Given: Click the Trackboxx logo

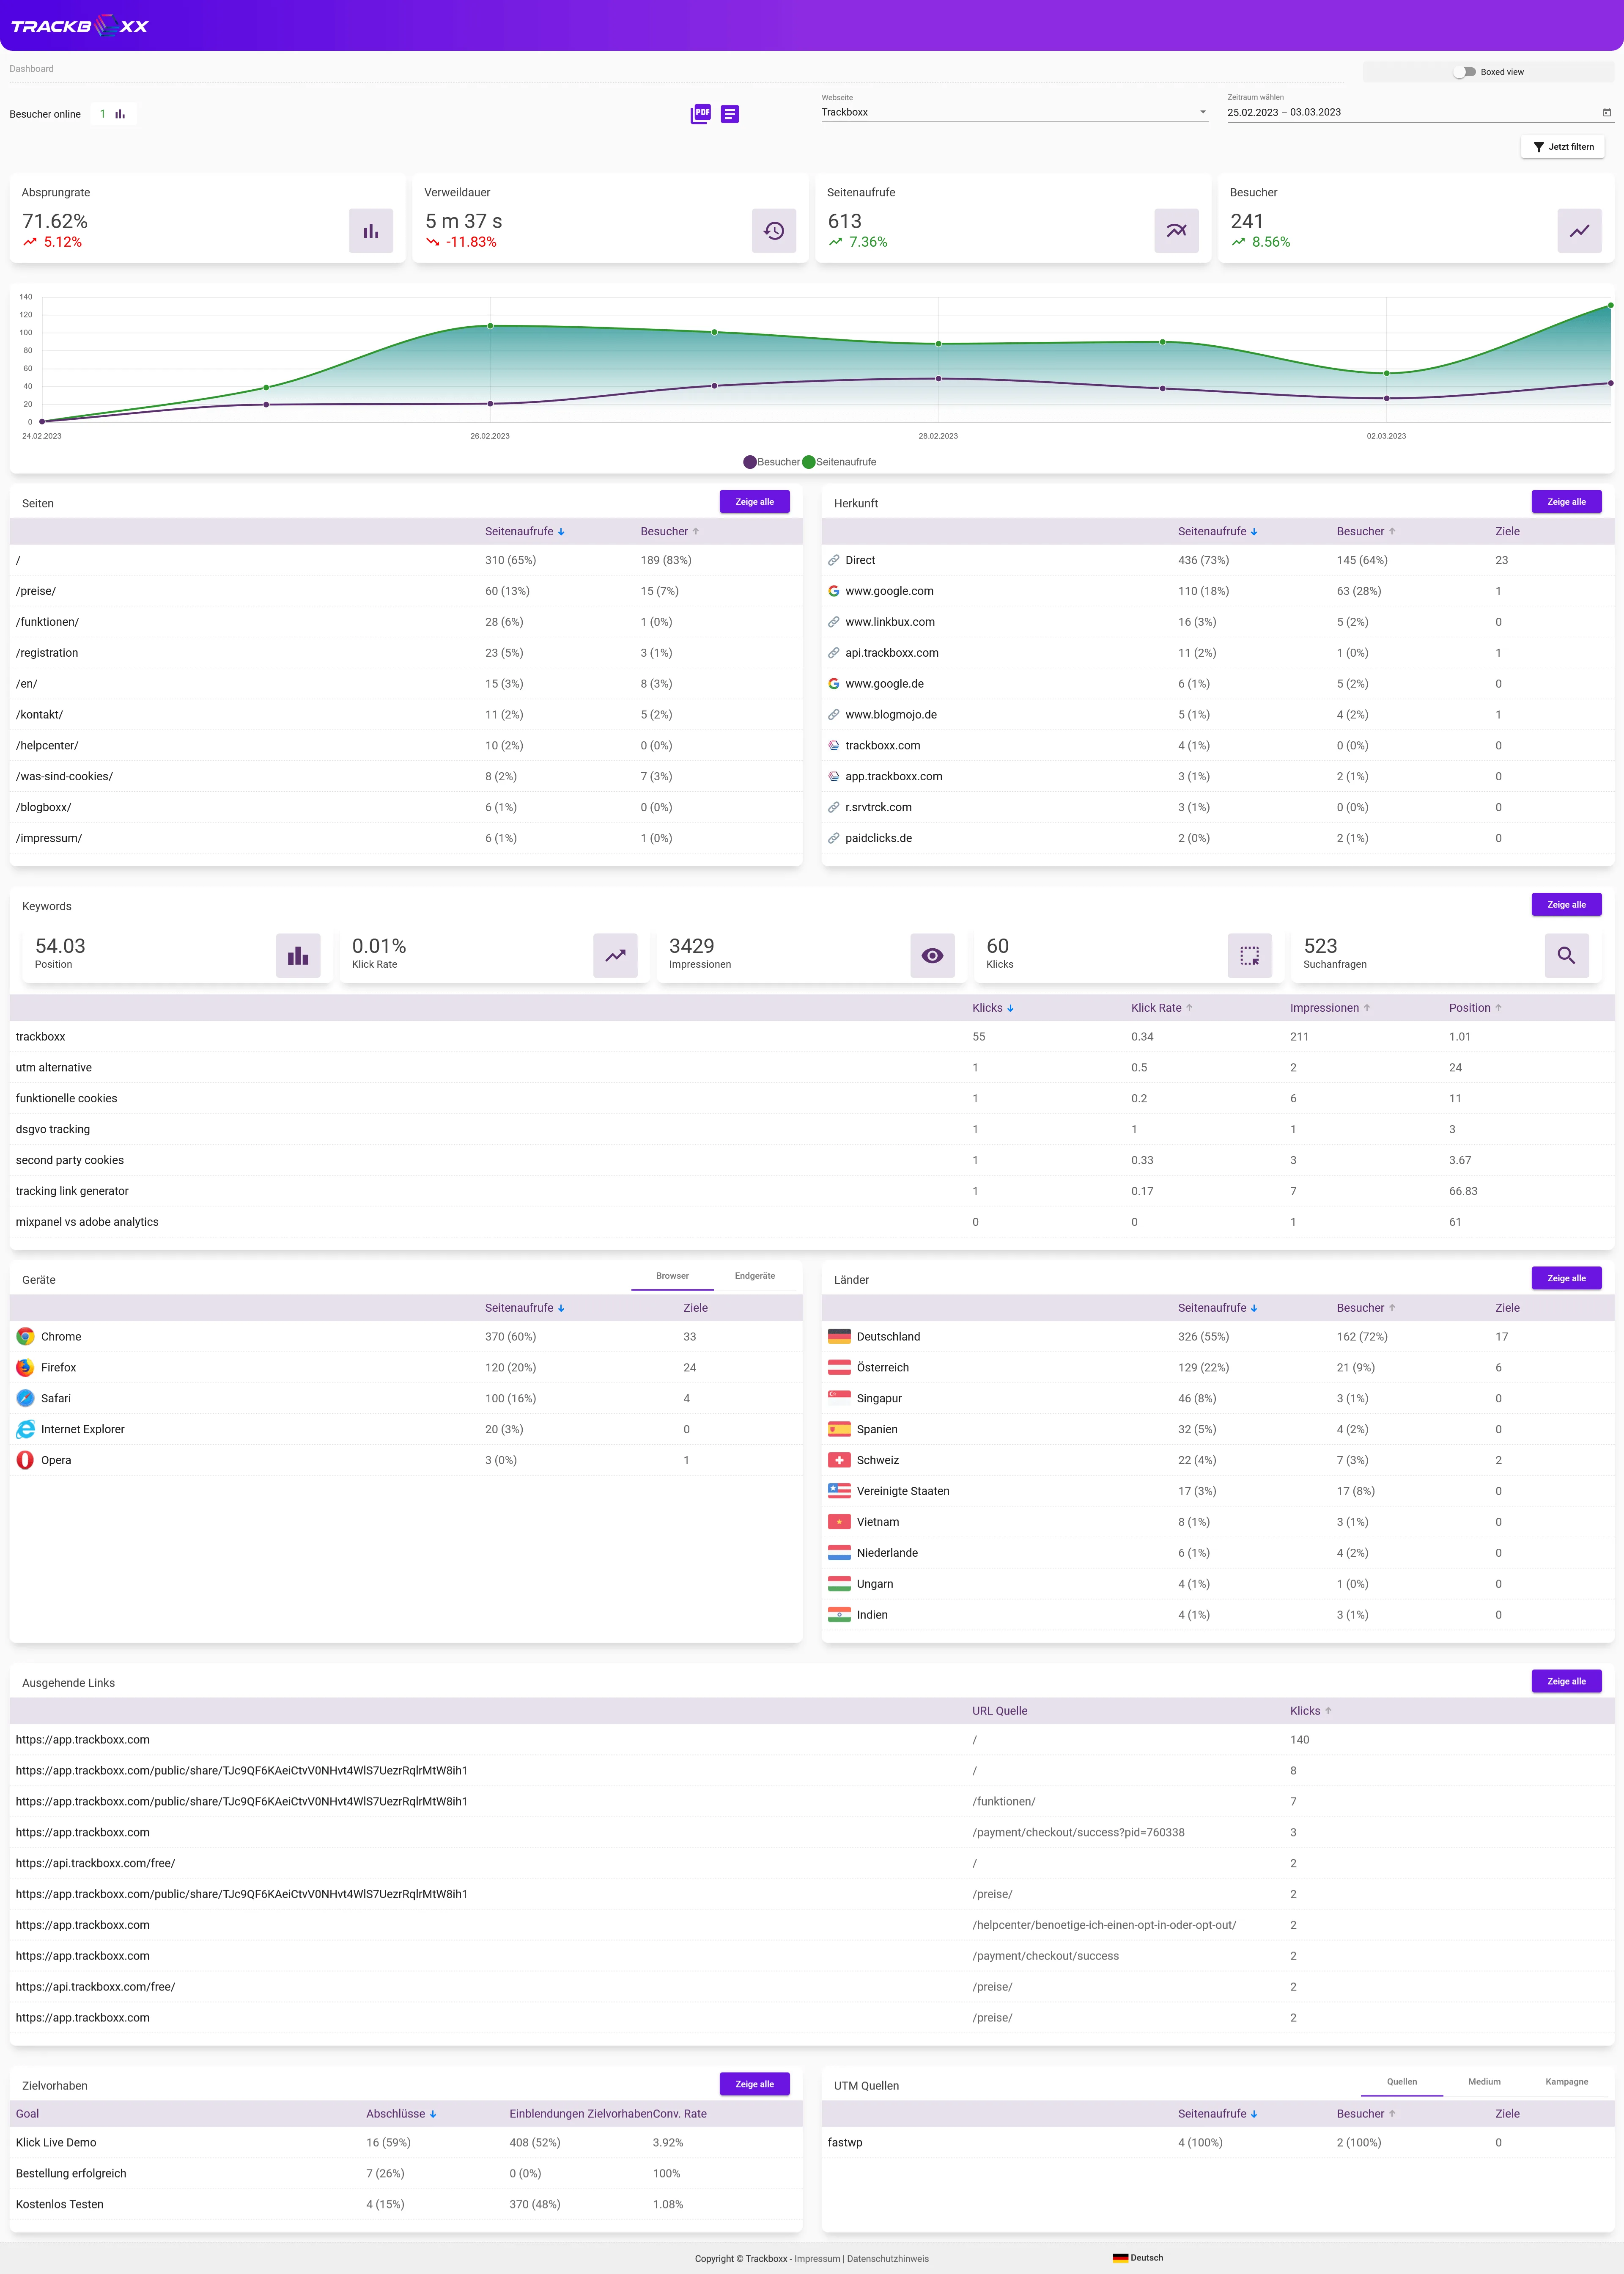Looking at the screenshot, I should click(x=80, y=26).
